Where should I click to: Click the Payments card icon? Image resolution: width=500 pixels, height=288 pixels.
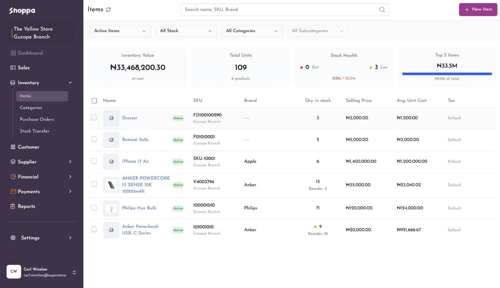coord(13,192)
